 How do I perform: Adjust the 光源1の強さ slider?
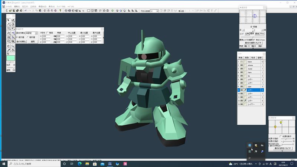tap(286, 139)
